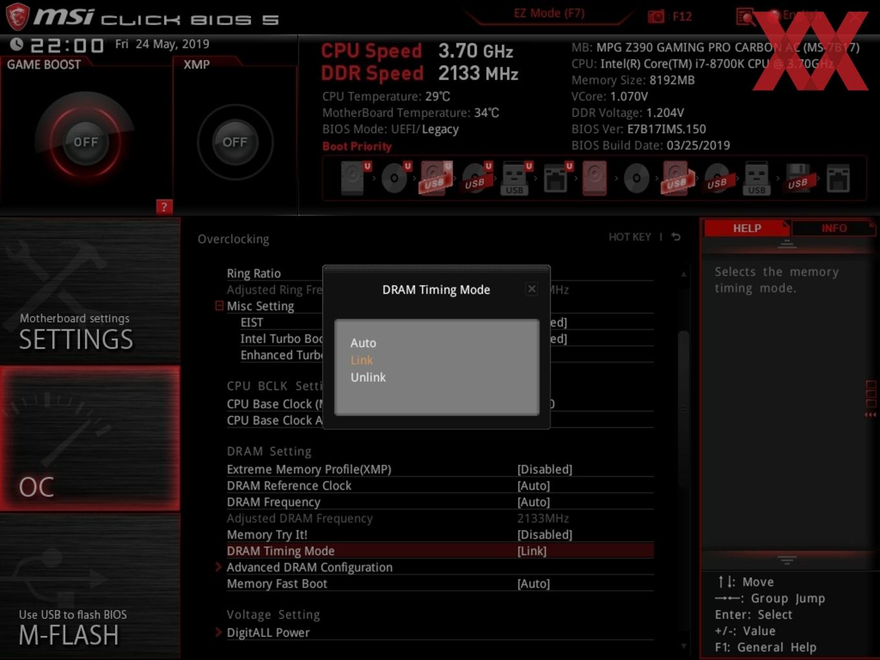The width and height of the screenshot is (880, 660).
Task: Open the SETTINGS motherboard settings section
Action: (x=90, y=291)
